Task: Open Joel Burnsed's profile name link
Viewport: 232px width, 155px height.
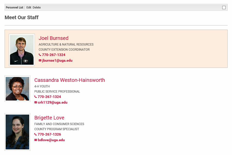Action: [54, 38]
